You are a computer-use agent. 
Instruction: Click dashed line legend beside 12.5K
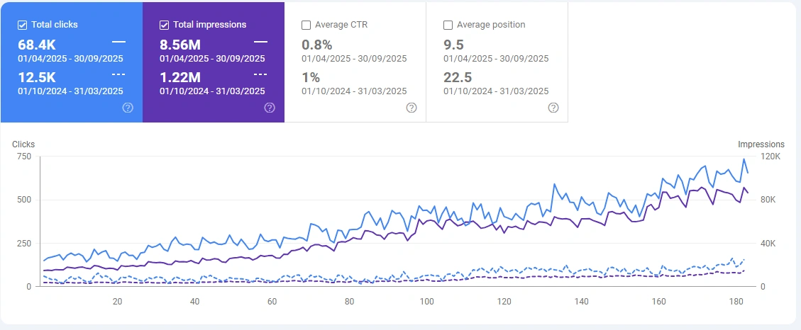[x=118, y=74]
